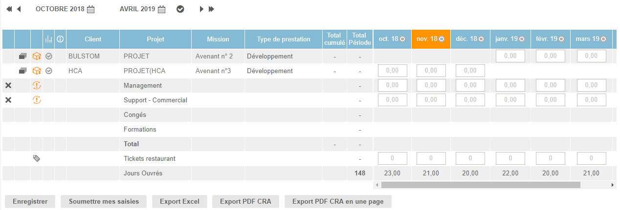The image size is (620, 210).
Task: Open stacked windows icon for BULSTOM row
Action: coord(22,57)
